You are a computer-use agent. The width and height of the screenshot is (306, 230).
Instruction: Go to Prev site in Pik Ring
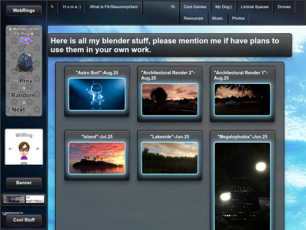coord(22,81)
